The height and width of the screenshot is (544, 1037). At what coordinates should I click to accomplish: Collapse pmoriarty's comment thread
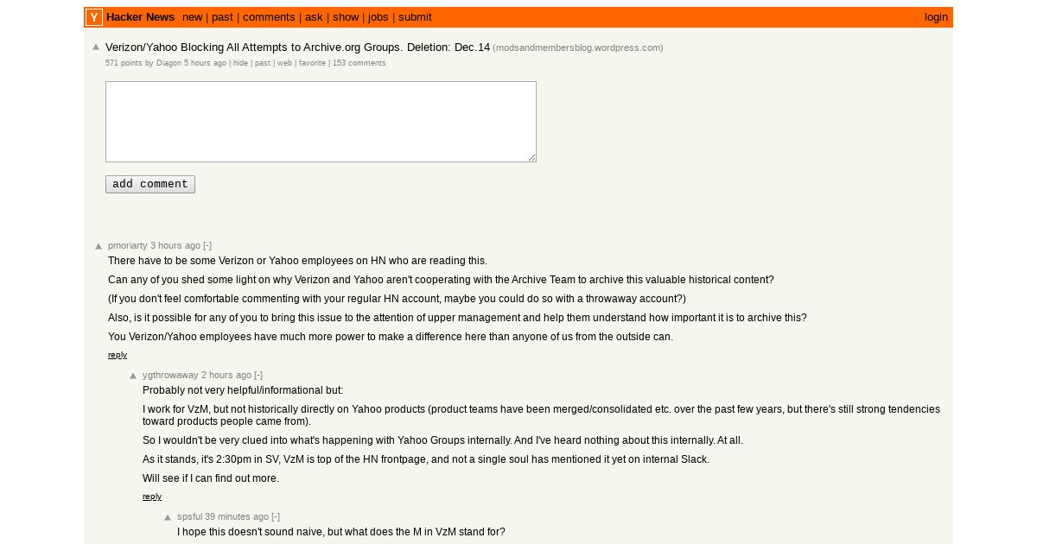[x=207, y=245]
